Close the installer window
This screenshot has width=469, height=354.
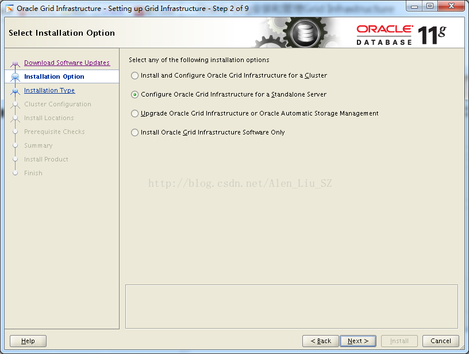pyautogui.click(x=452, y=6)
